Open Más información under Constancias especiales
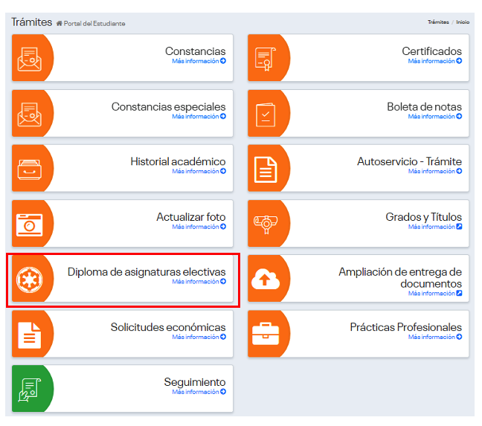This screenshot has width=482, height=426. [199, 117]
